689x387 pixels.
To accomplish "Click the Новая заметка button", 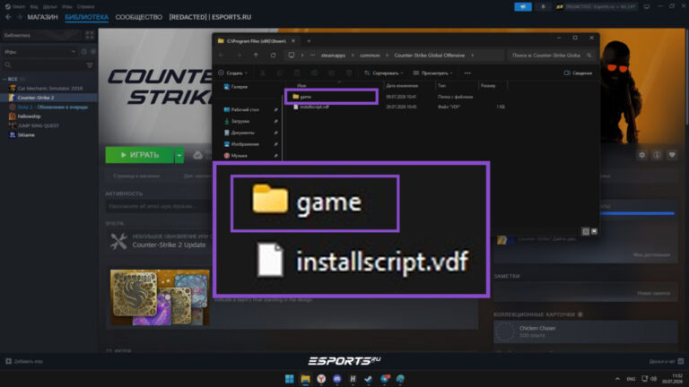I will coord(653,293).
